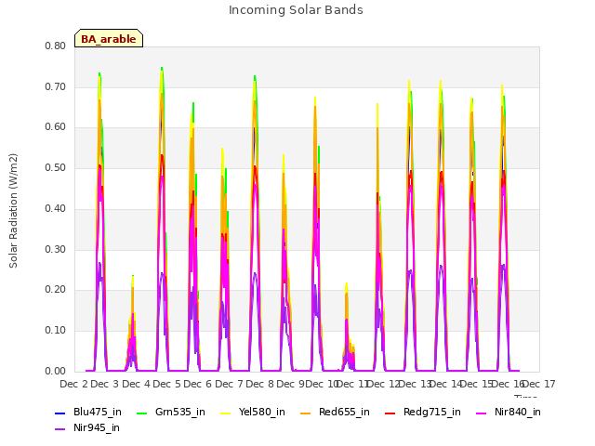This screenshot has width=595, height=446.
Task: Click the 0.70 y-axis tick label
Action: click(x=56, y=86)
